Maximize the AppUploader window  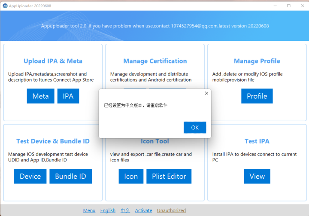click(x=289, y=6)
